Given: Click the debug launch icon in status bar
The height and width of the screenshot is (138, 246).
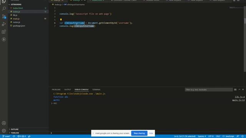Looking at the screenshot, I should tap(29, 136).
